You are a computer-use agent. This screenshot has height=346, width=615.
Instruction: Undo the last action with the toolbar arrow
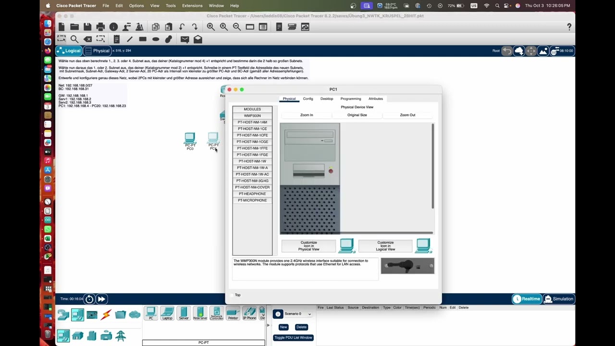point(182,27)
